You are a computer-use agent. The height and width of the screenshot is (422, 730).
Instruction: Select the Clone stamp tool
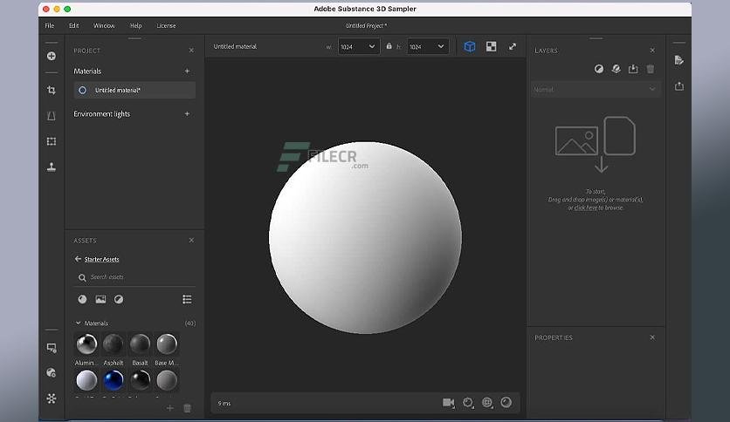tap(52, 167)
